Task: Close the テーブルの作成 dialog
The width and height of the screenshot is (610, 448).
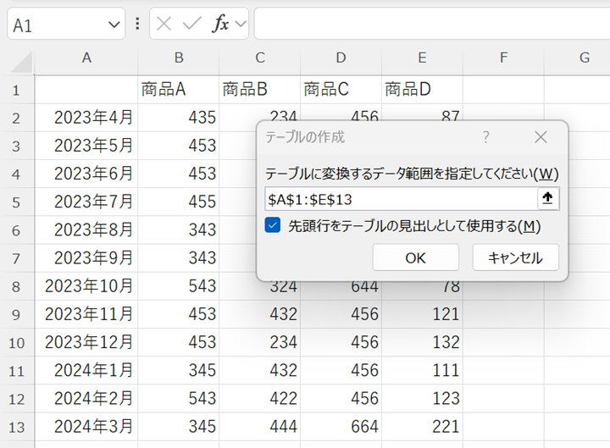Action: [541, 137]
